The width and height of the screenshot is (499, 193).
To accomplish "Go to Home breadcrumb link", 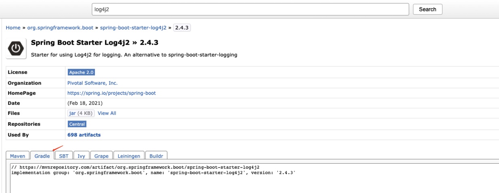I will click(x=13, y=27).
